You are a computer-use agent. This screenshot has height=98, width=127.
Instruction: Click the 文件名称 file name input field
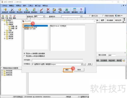click(x=57, y=60)
